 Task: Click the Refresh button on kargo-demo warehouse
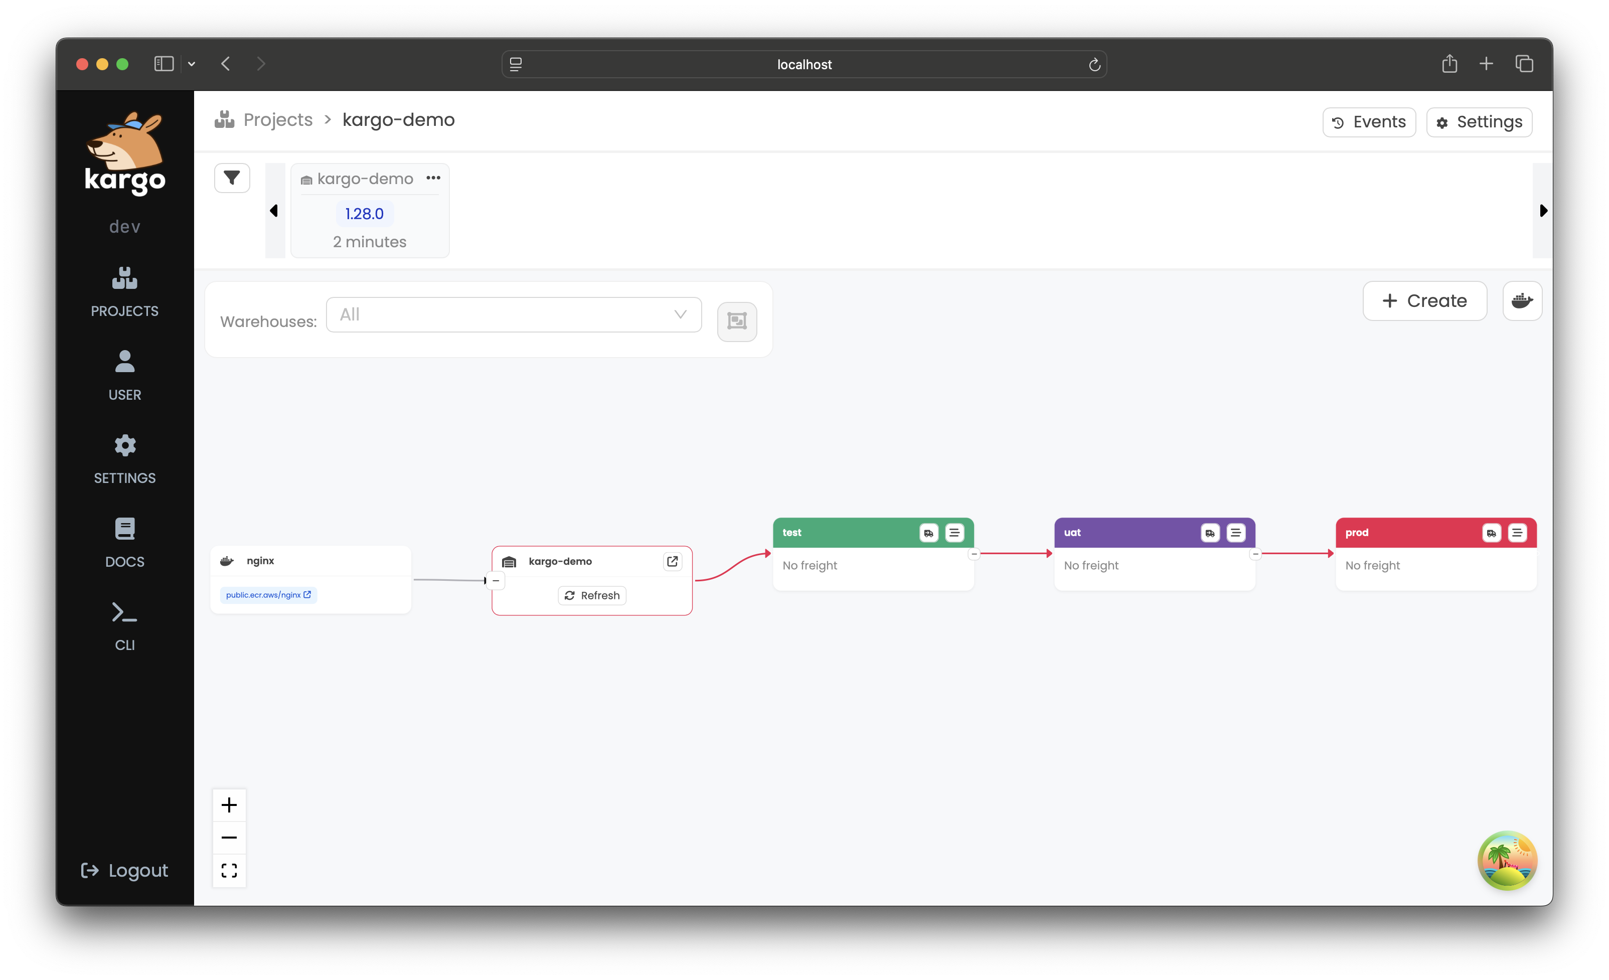(x=592, y=595)
